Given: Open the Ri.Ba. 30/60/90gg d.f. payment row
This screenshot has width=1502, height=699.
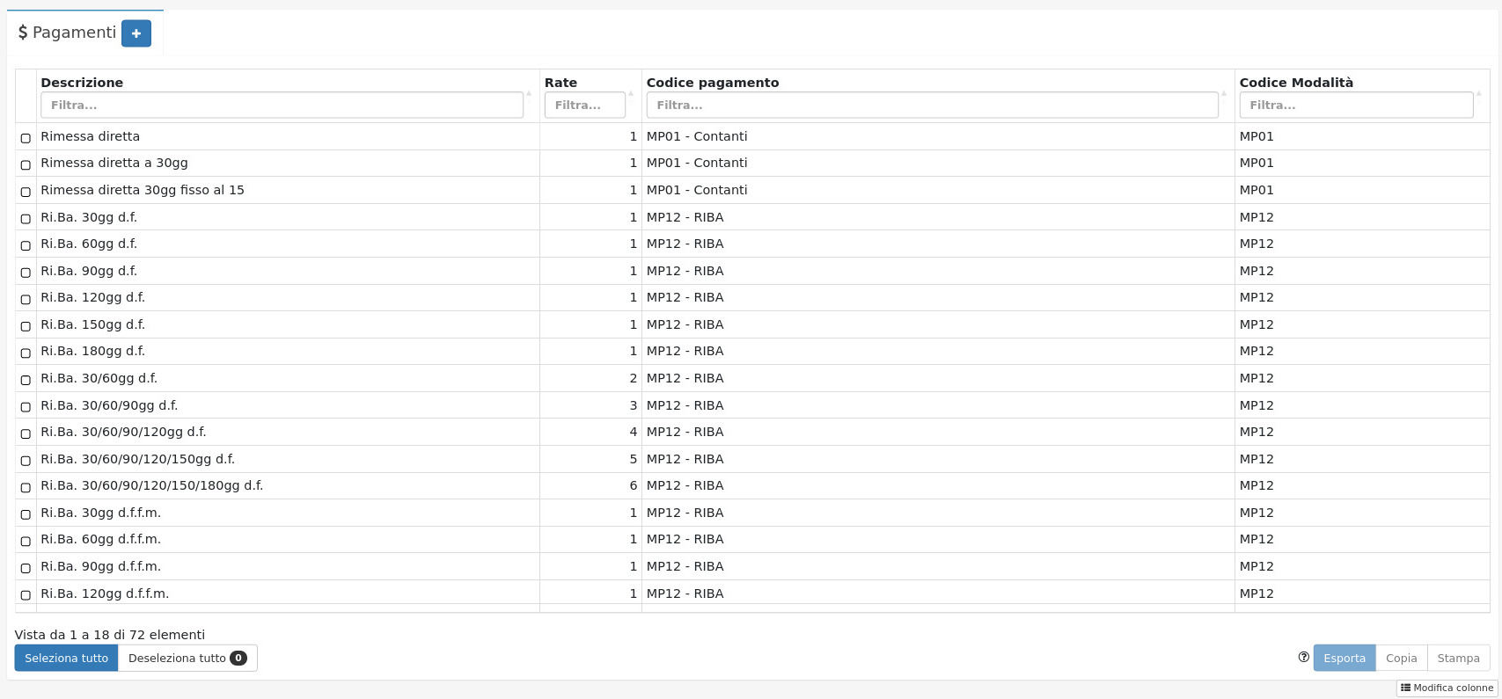Looking at the screenshot, I should (109, 405).
